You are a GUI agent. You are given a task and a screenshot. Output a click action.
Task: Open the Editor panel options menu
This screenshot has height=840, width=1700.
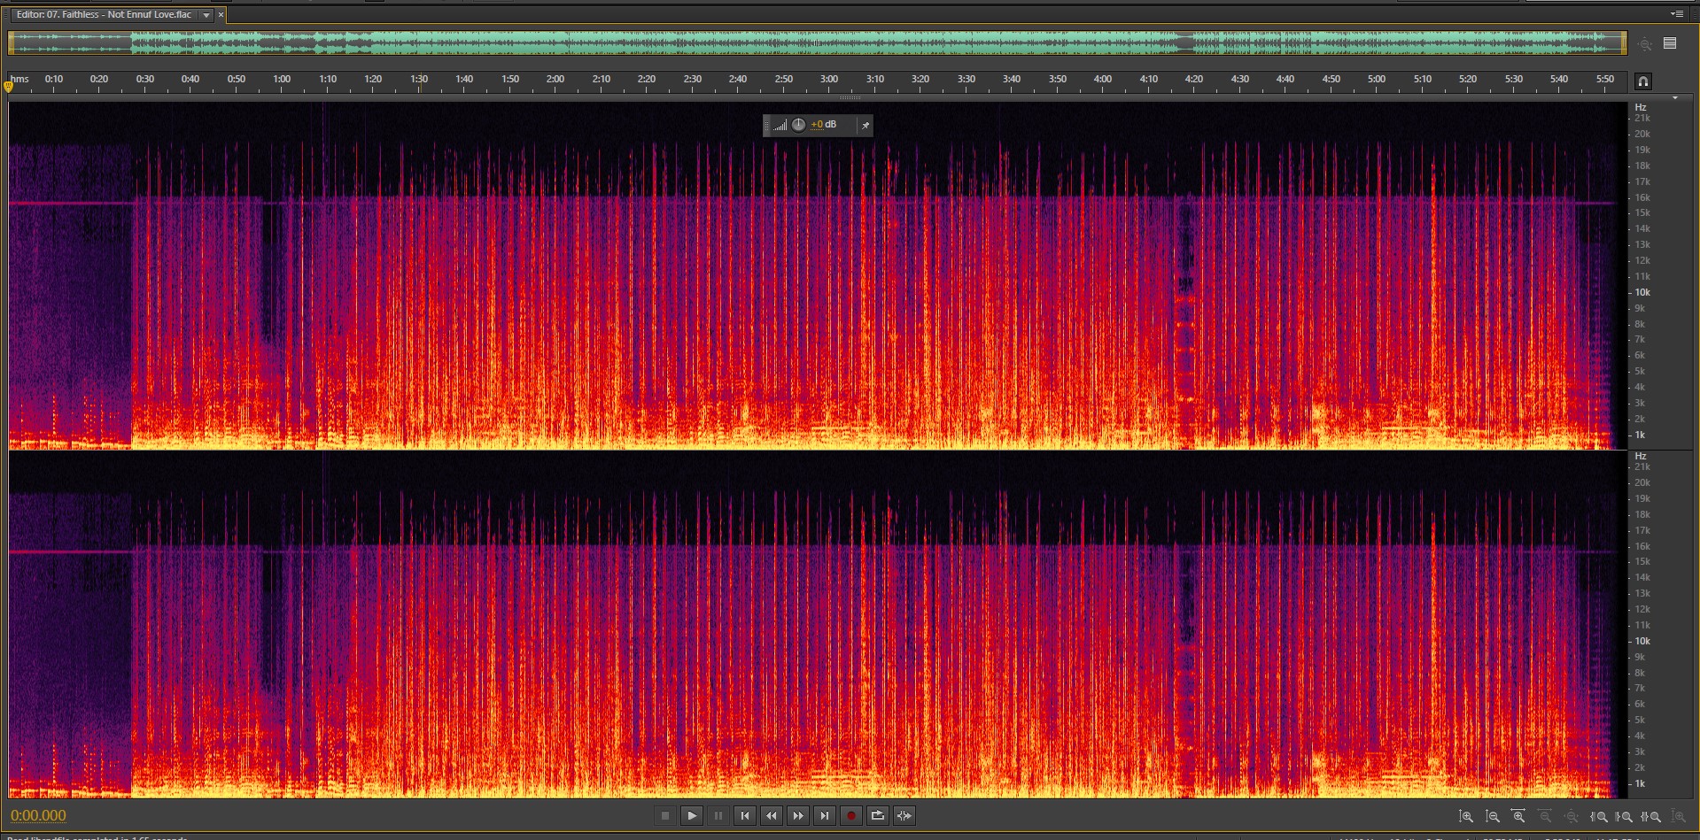pyautogui.click(x=1676, y=14)
